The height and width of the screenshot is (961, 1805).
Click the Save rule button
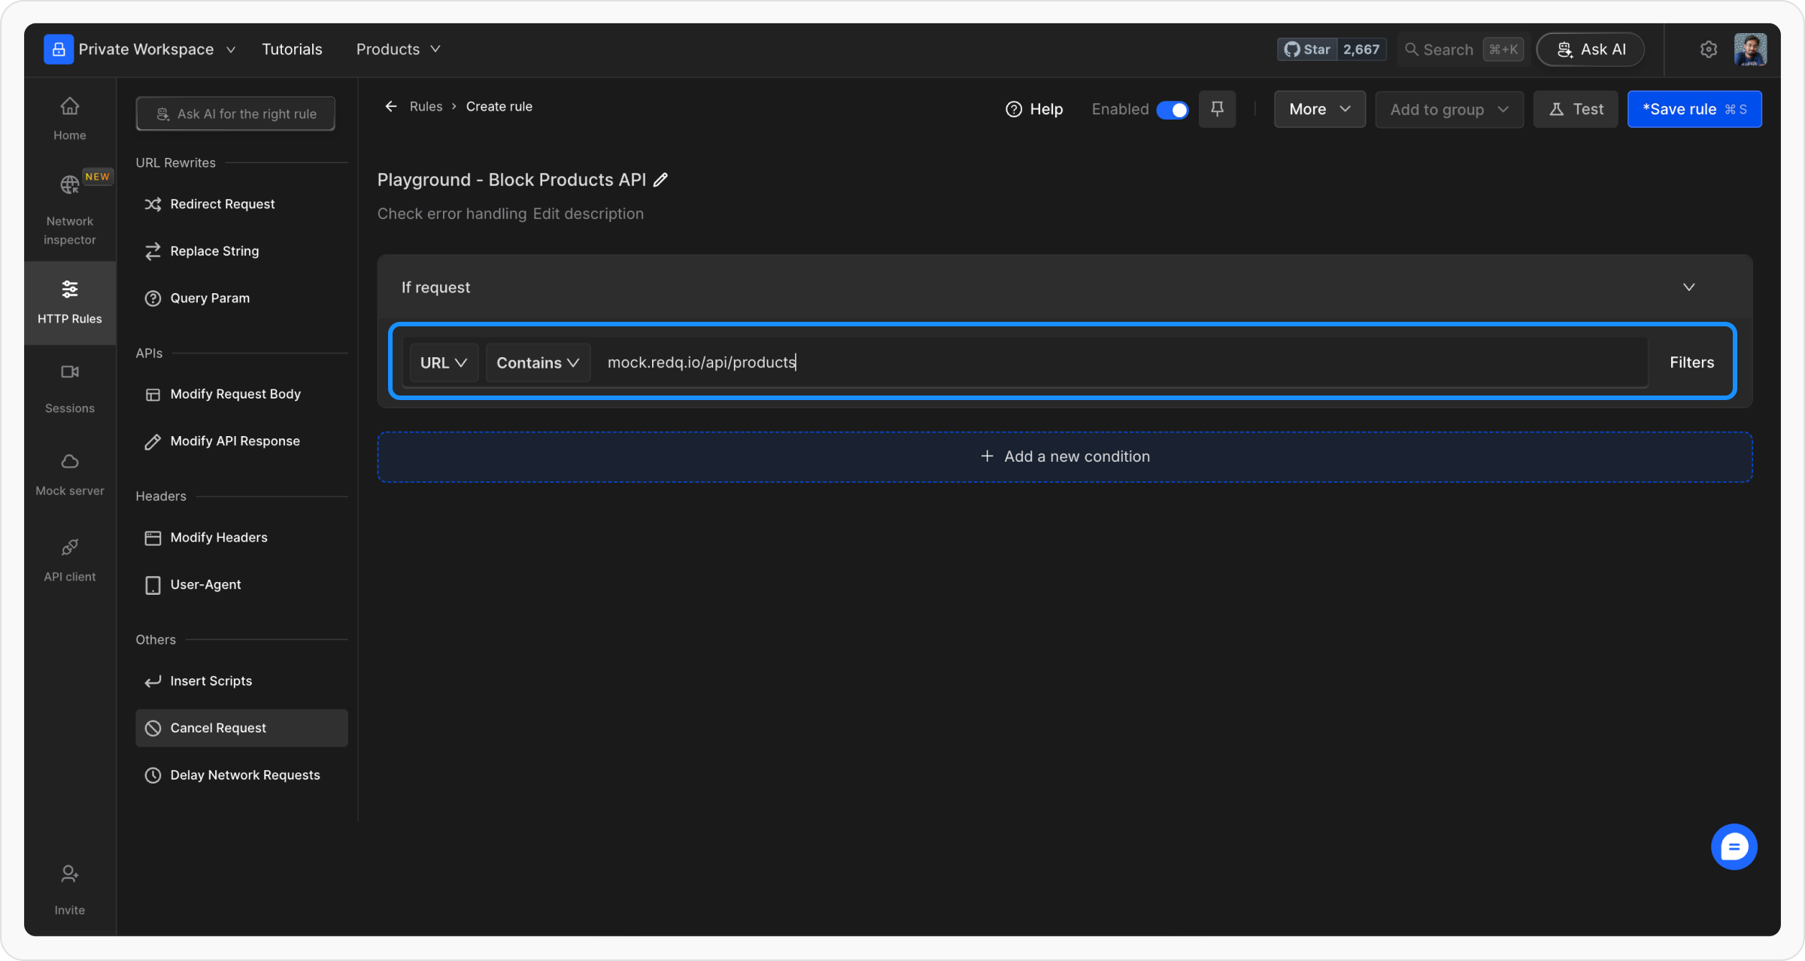(1694, 110)
